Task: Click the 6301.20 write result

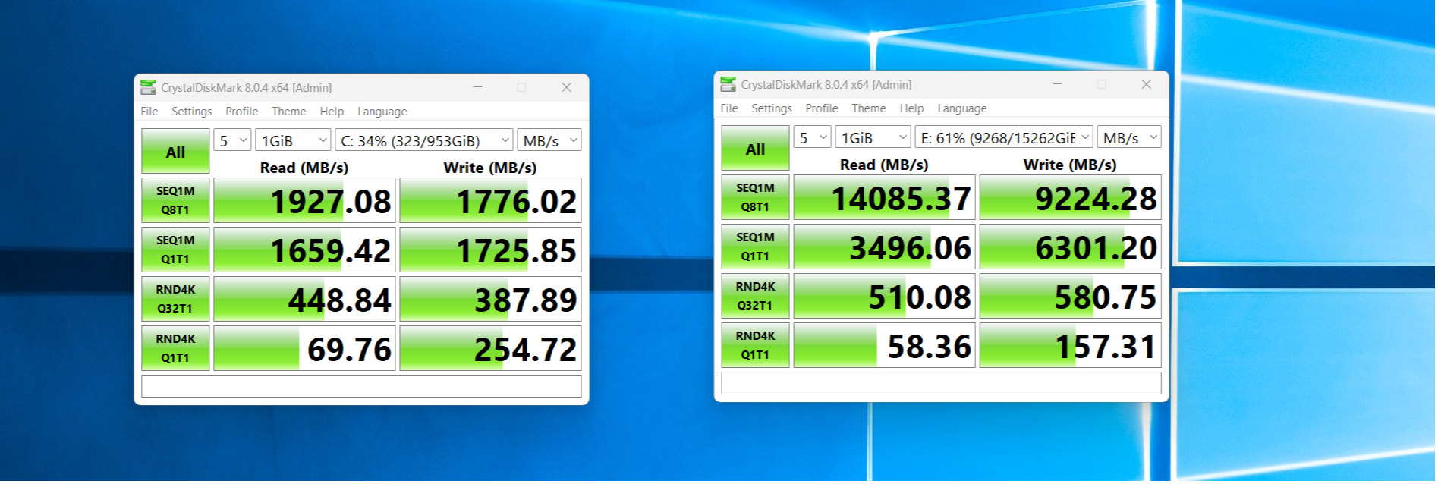Action: click(1070, 247)
